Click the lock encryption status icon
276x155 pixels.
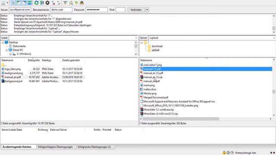[x=224, y=153]
